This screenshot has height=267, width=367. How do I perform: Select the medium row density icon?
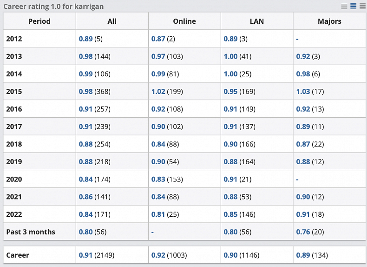point(353,6)
